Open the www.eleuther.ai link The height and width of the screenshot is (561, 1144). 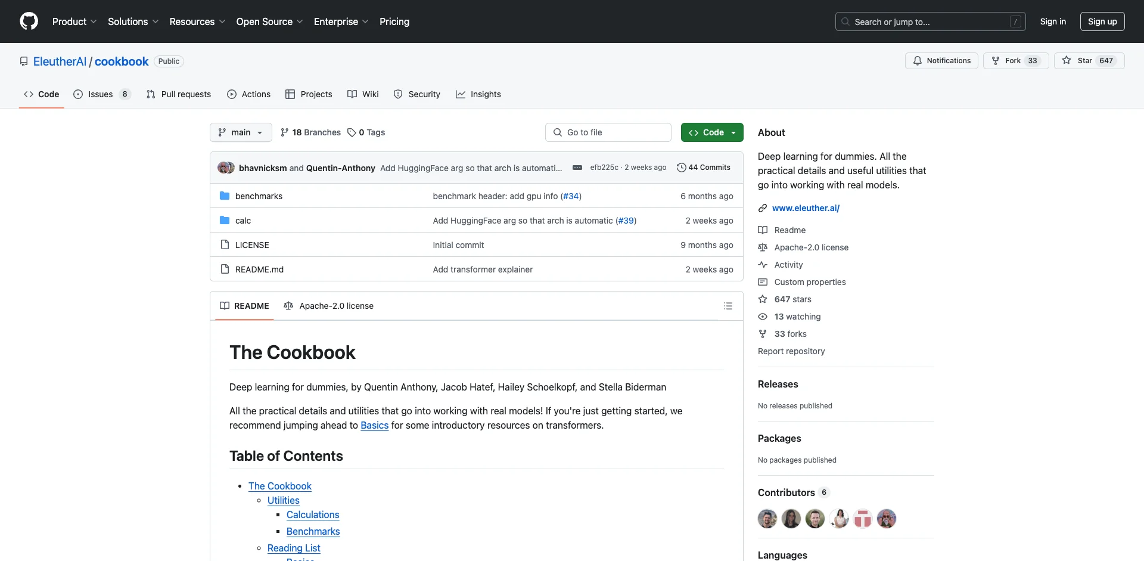click(x=806, y=208)
